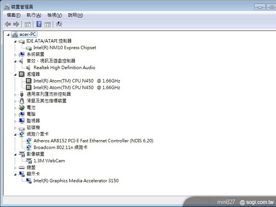Click the speaker icon beside 音效，視訊及遊戲控制器
This screenshot has width=276, height=207.
(21, 61)
